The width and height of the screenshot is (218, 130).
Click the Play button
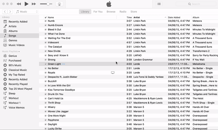tap(26, 4)
